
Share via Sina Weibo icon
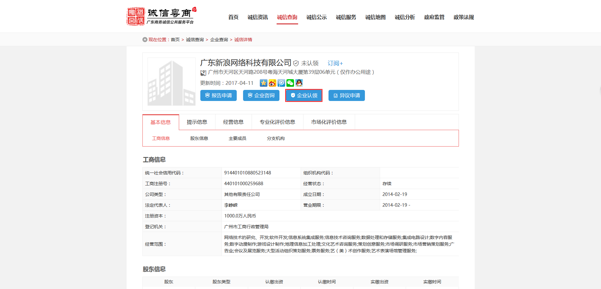click(272, 83)
